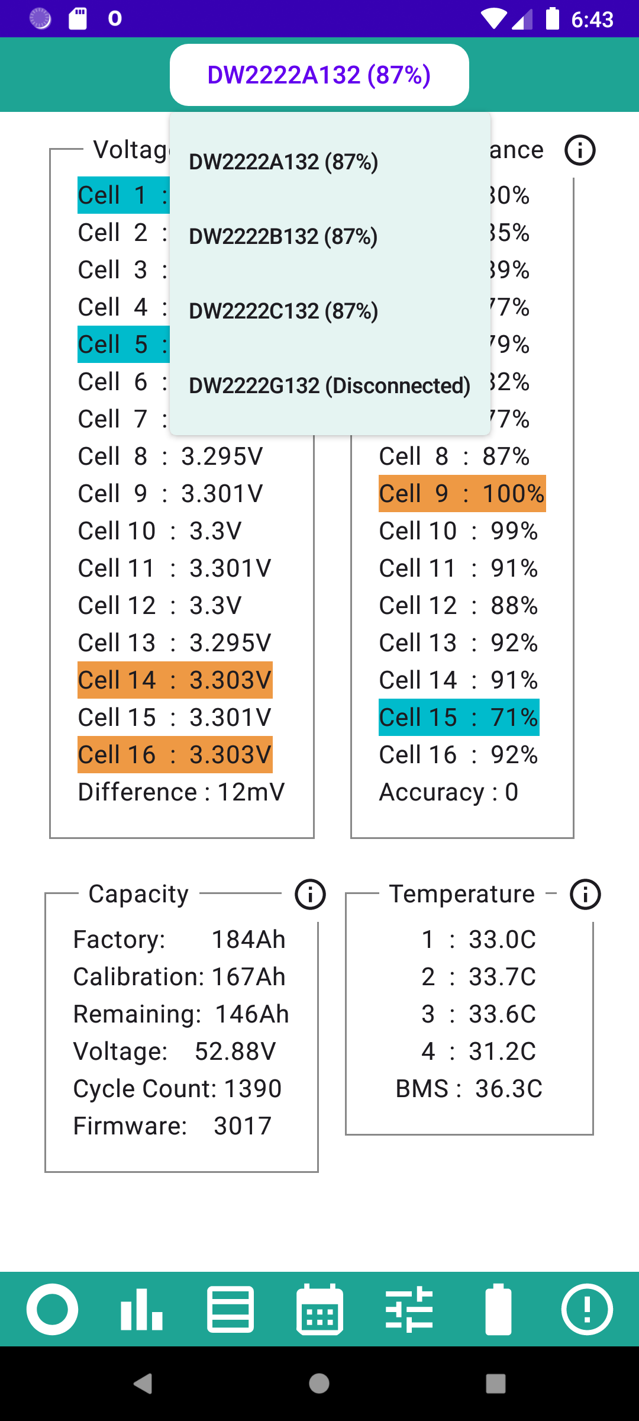639x1421 pixels.
Task: Show info for the Capacity panel
Action: [x=310, y=894]
